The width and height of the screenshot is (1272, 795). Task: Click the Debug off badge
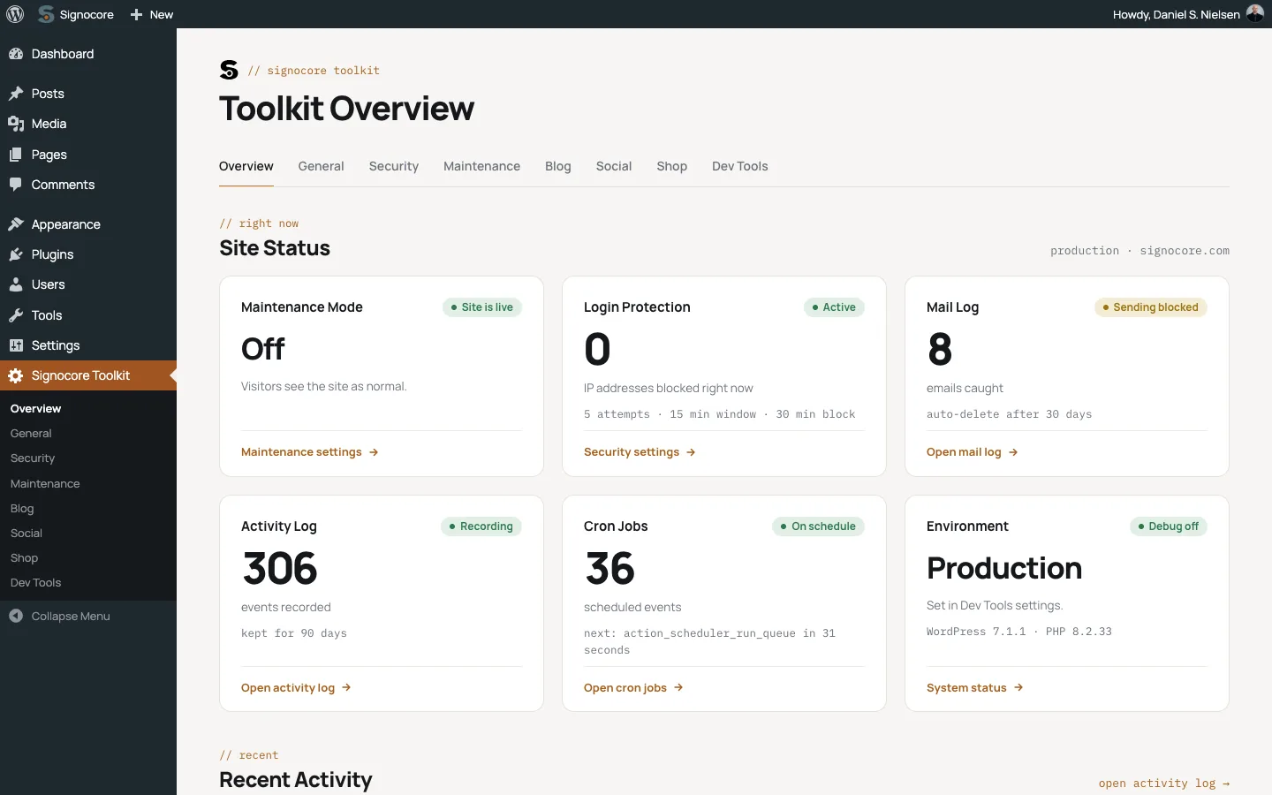click(x=1169, y=526)
